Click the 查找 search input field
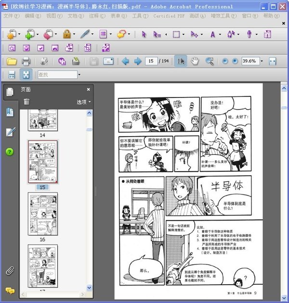 coord(57,75)
